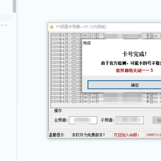This screenshot has height=161, width=161.
Task: Click the 确定 button in the dialog
Action: [124, 85]
